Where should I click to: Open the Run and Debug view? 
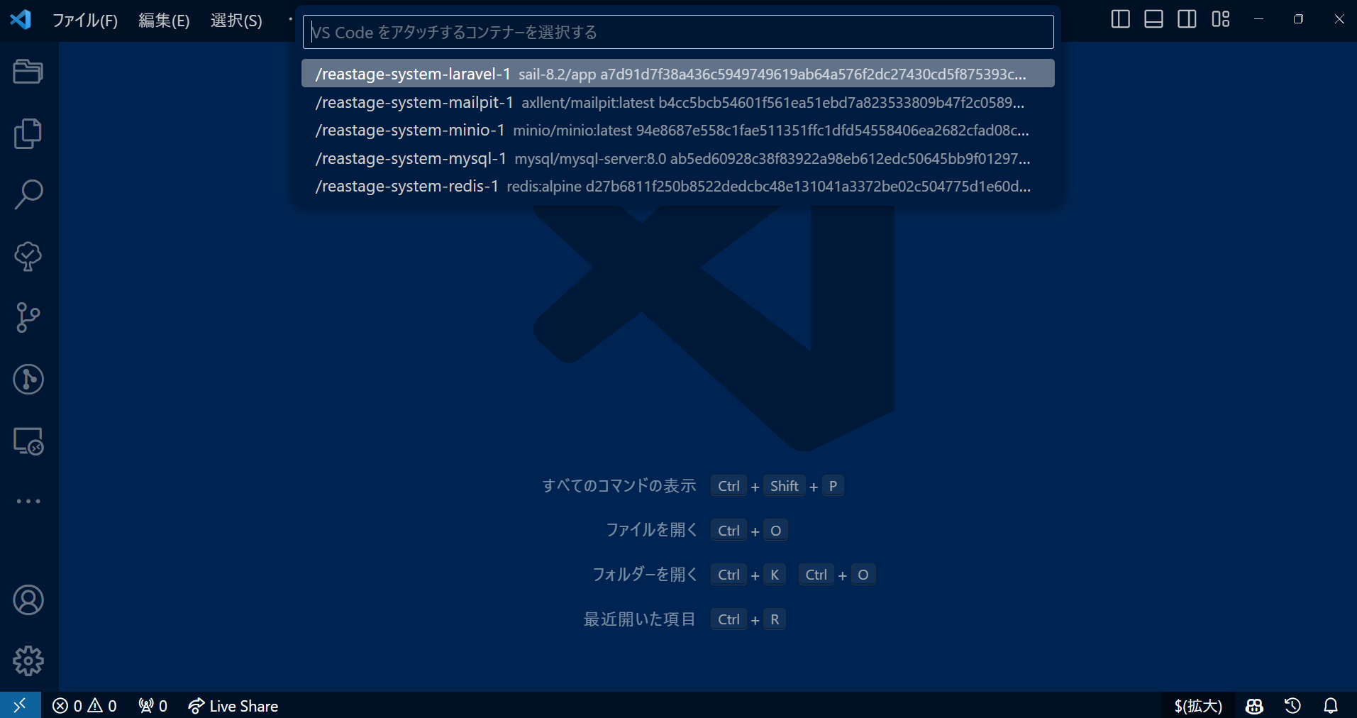[x=28, y=379]
